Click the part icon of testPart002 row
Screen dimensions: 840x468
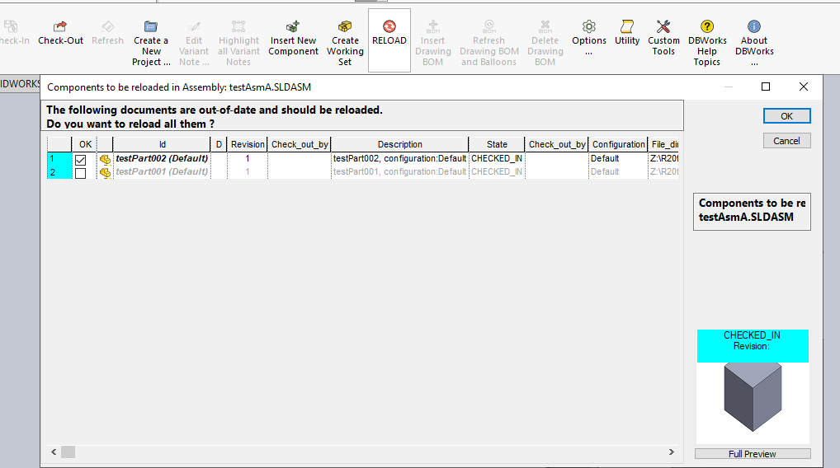click(x=105, y=159)
